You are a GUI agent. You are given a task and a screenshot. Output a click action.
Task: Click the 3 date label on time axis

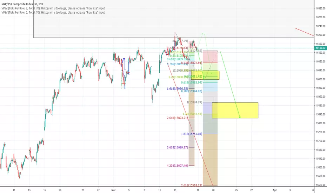point(290,190)
